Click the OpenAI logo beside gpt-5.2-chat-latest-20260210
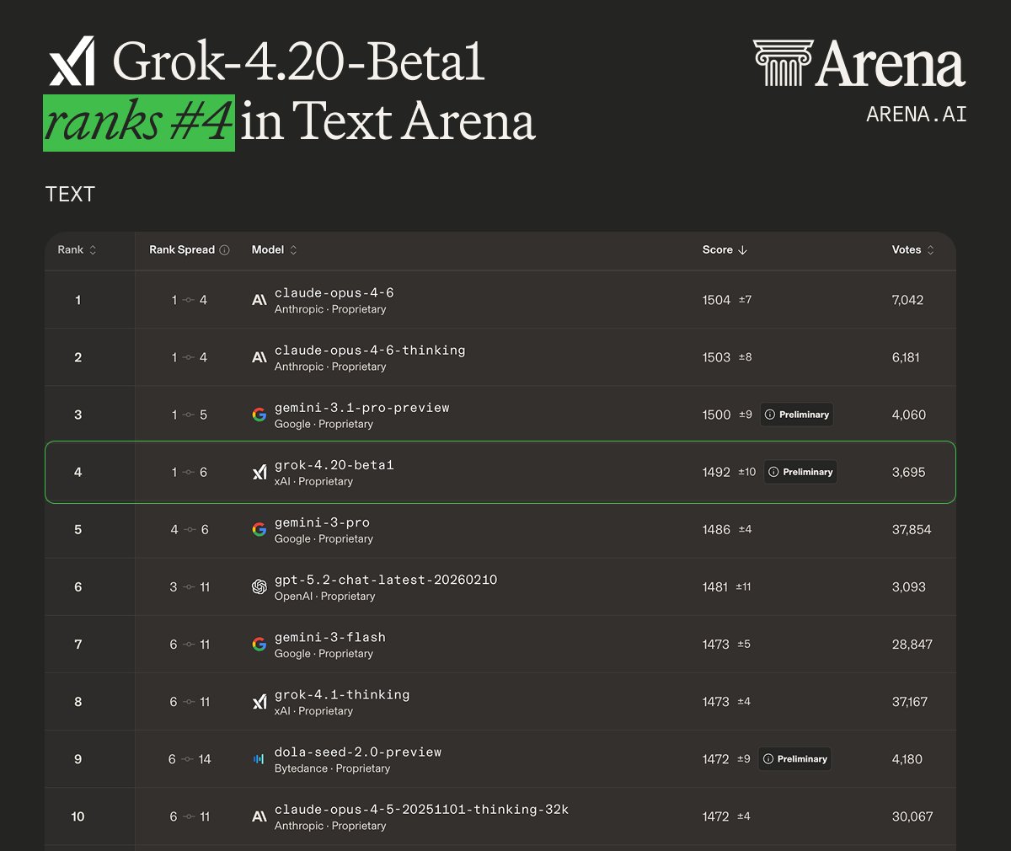Screen dimensions: 1011x851 pyautogui.click(x=259, y=586)
